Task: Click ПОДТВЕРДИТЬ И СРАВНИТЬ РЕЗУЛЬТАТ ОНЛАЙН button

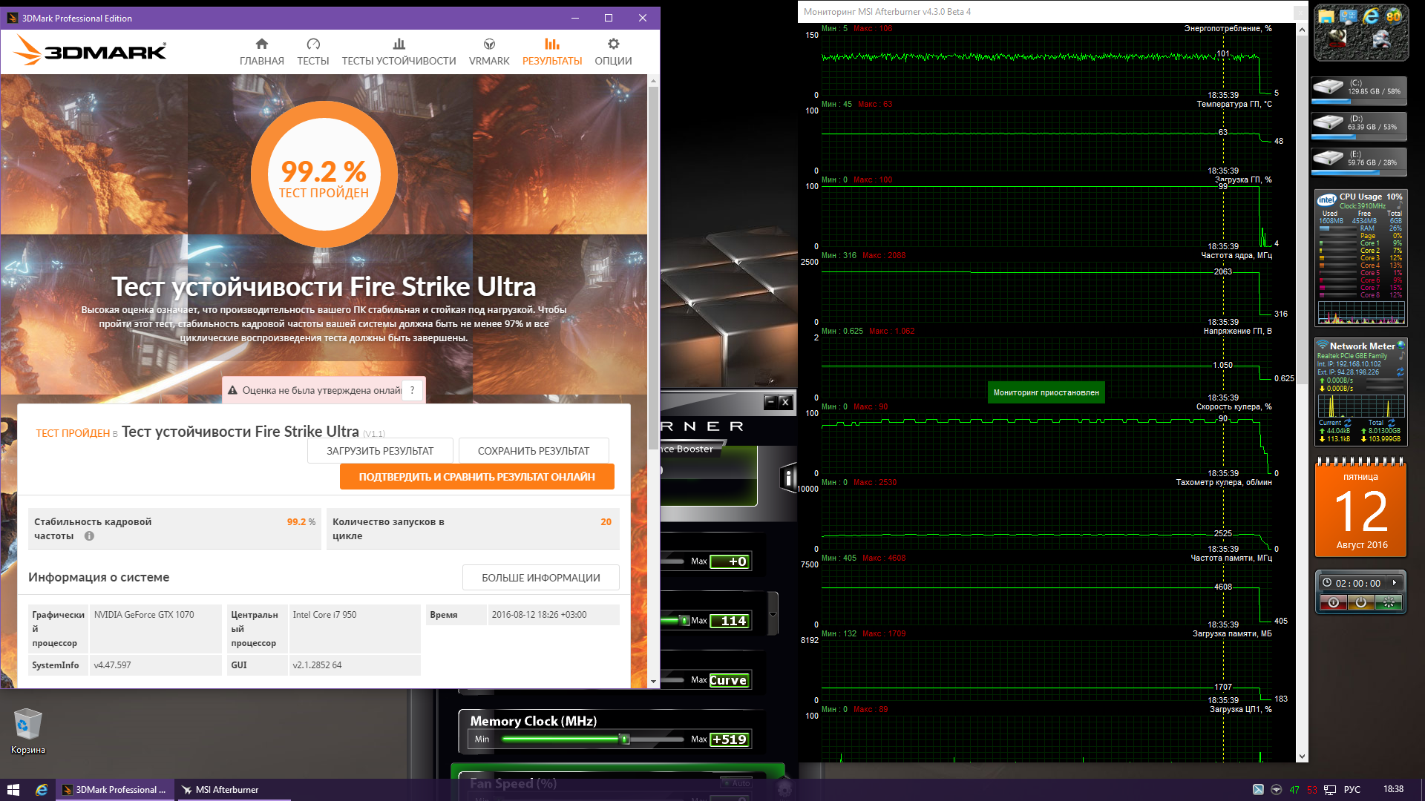Action: [x=476, y=477]
